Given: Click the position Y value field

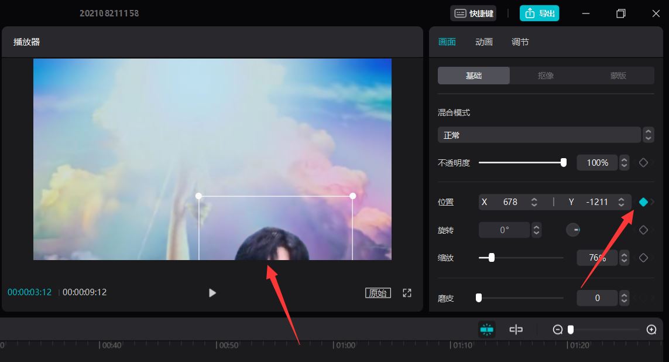Looking at the screenshot, I should point(596,202).
